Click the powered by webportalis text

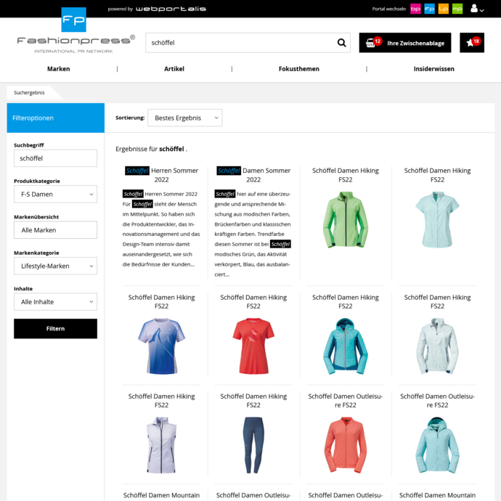point(157,9)
